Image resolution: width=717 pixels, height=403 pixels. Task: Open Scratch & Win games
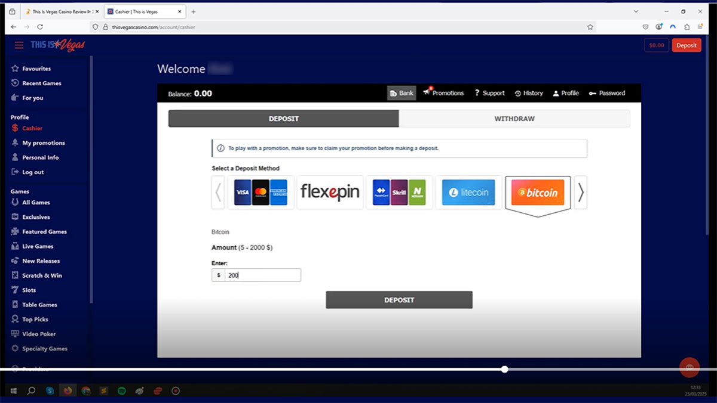pos(42,275)
